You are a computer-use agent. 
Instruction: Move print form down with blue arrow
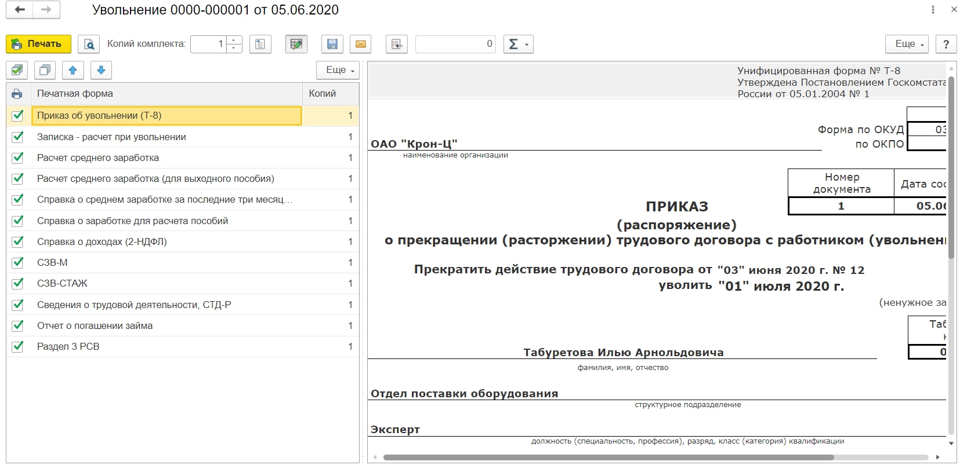(x=101, y=70)
